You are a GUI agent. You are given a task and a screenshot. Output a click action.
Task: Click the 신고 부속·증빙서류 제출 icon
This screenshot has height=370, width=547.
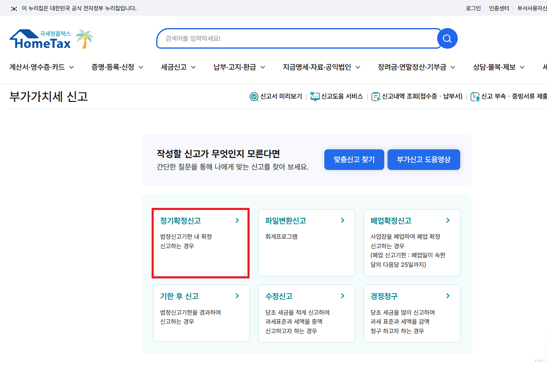click(476, 96)
